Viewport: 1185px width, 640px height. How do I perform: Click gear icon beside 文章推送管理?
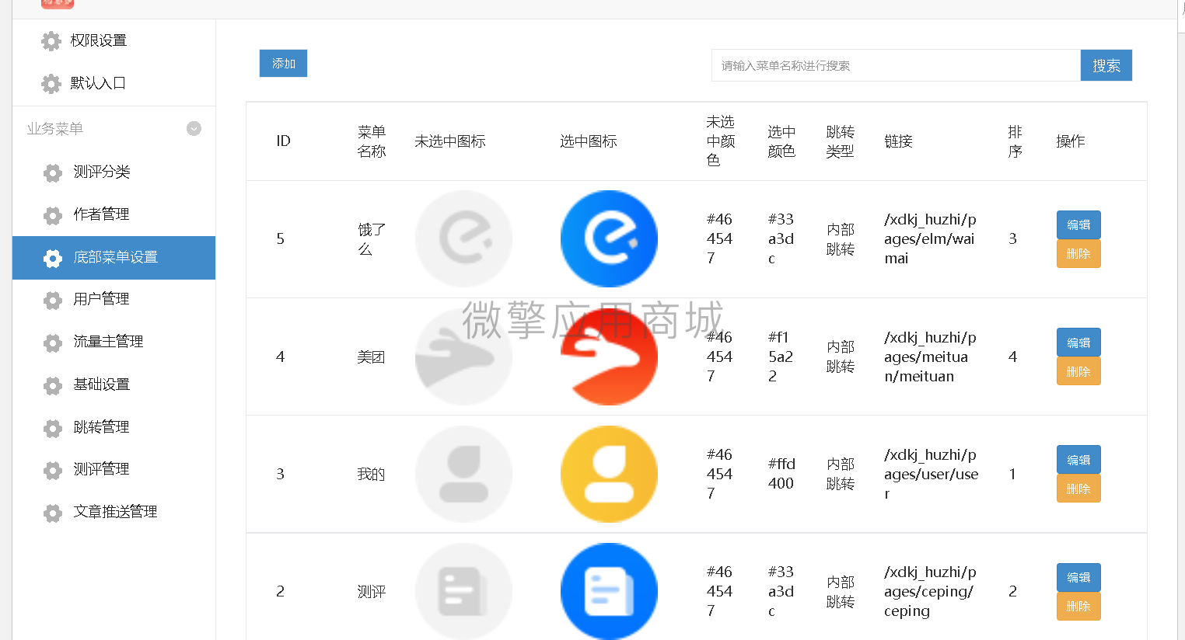[53, 513]
